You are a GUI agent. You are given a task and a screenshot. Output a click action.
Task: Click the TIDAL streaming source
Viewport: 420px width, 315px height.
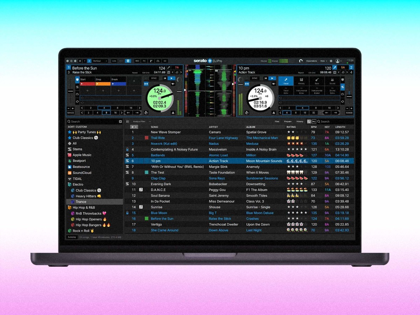[x=77, y=179]
